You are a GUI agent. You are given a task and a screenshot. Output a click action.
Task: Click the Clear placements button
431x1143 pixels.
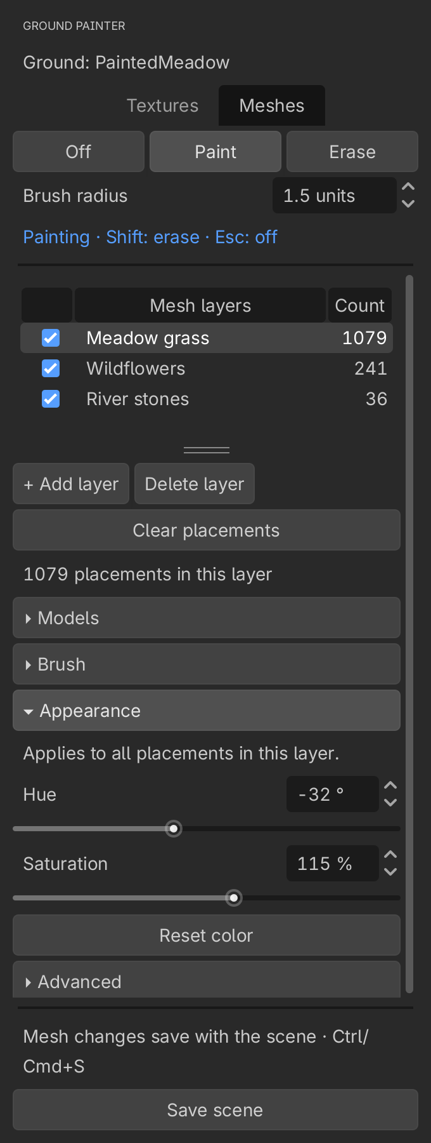tap(207, 530)
